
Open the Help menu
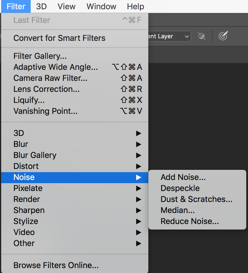[x=135, y=6]
